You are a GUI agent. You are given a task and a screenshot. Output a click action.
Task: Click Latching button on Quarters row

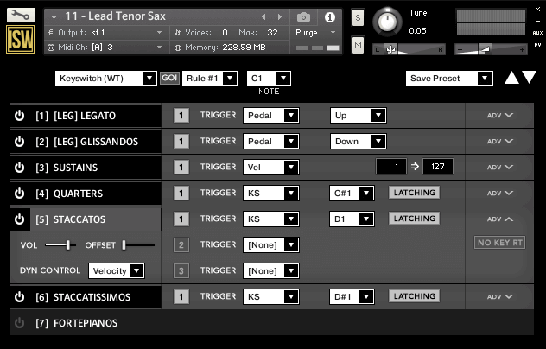click(x=414, y=193)
